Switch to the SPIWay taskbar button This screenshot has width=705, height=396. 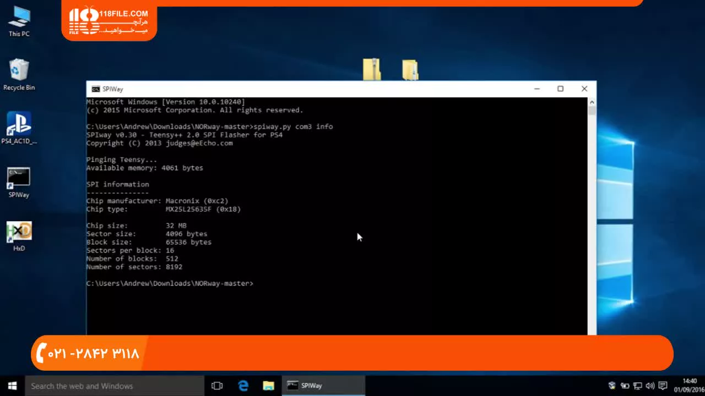point(323,386)
